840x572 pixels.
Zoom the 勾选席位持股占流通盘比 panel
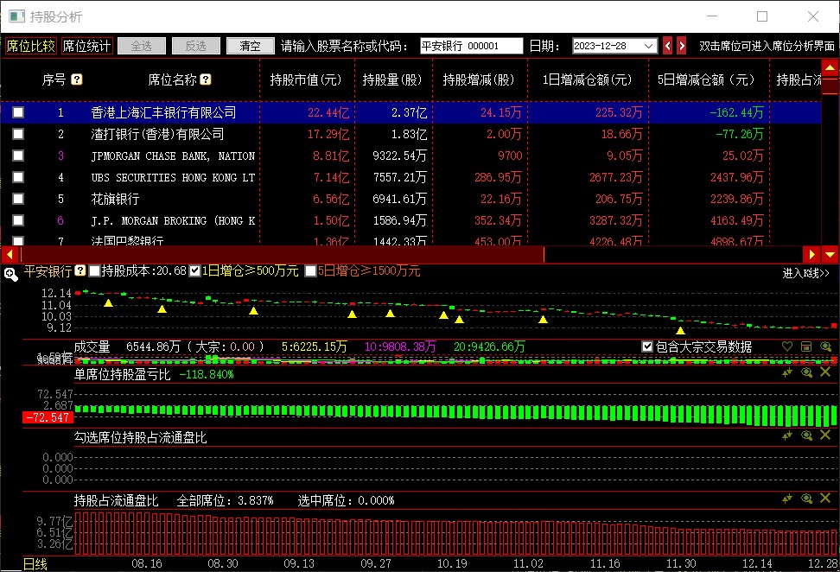pyautogui.click(x=806, y=436)
